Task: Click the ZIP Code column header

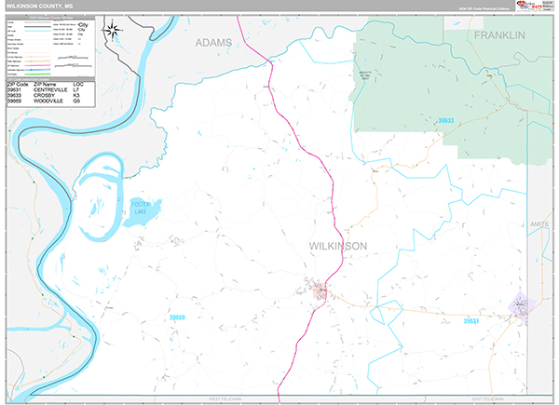Action: click(x=18, y=84)
